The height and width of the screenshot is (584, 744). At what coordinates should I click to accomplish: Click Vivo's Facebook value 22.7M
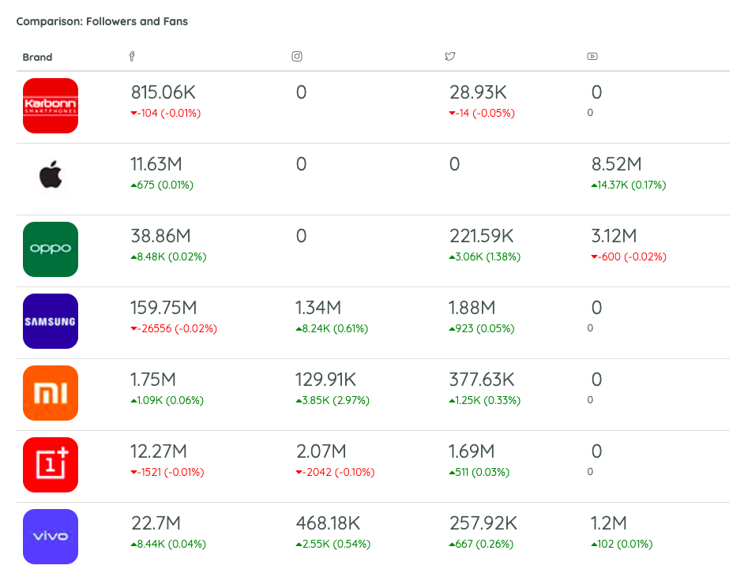pos(156,524)
